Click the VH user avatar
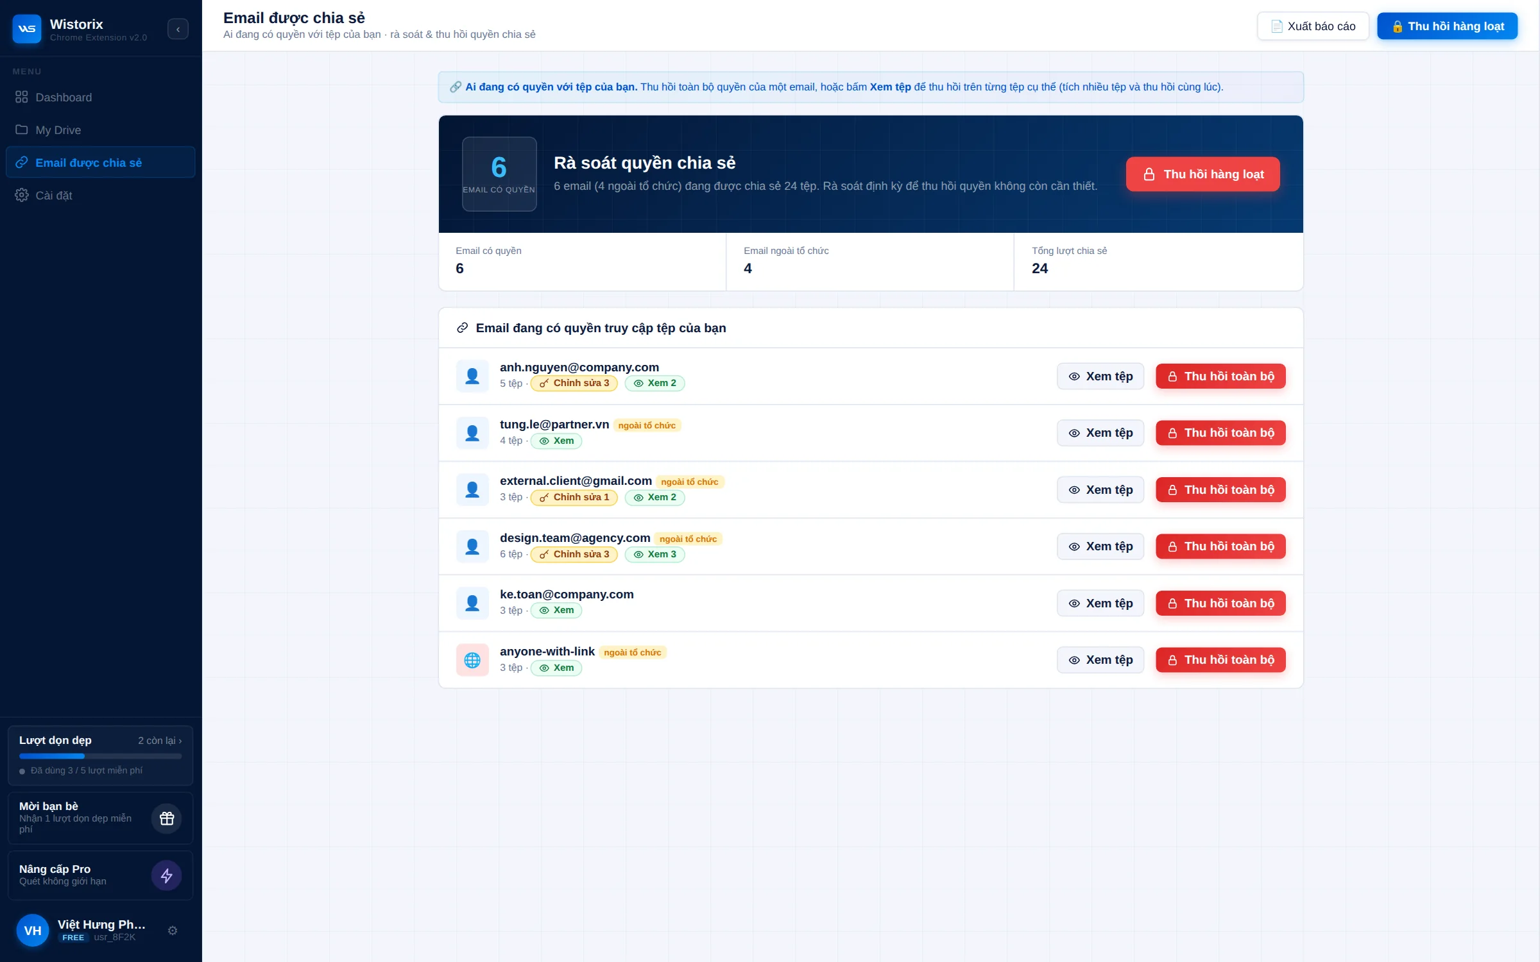Viewport: 1540px width, 962px height. tap(33, 931)
